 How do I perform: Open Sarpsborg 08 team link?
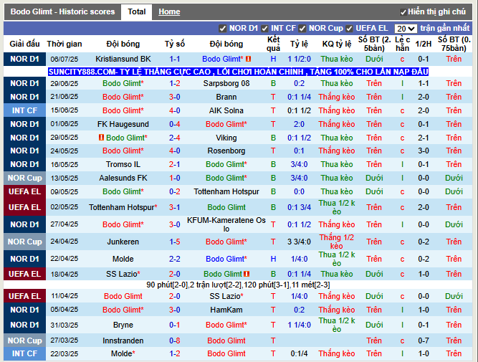[226, 83]
